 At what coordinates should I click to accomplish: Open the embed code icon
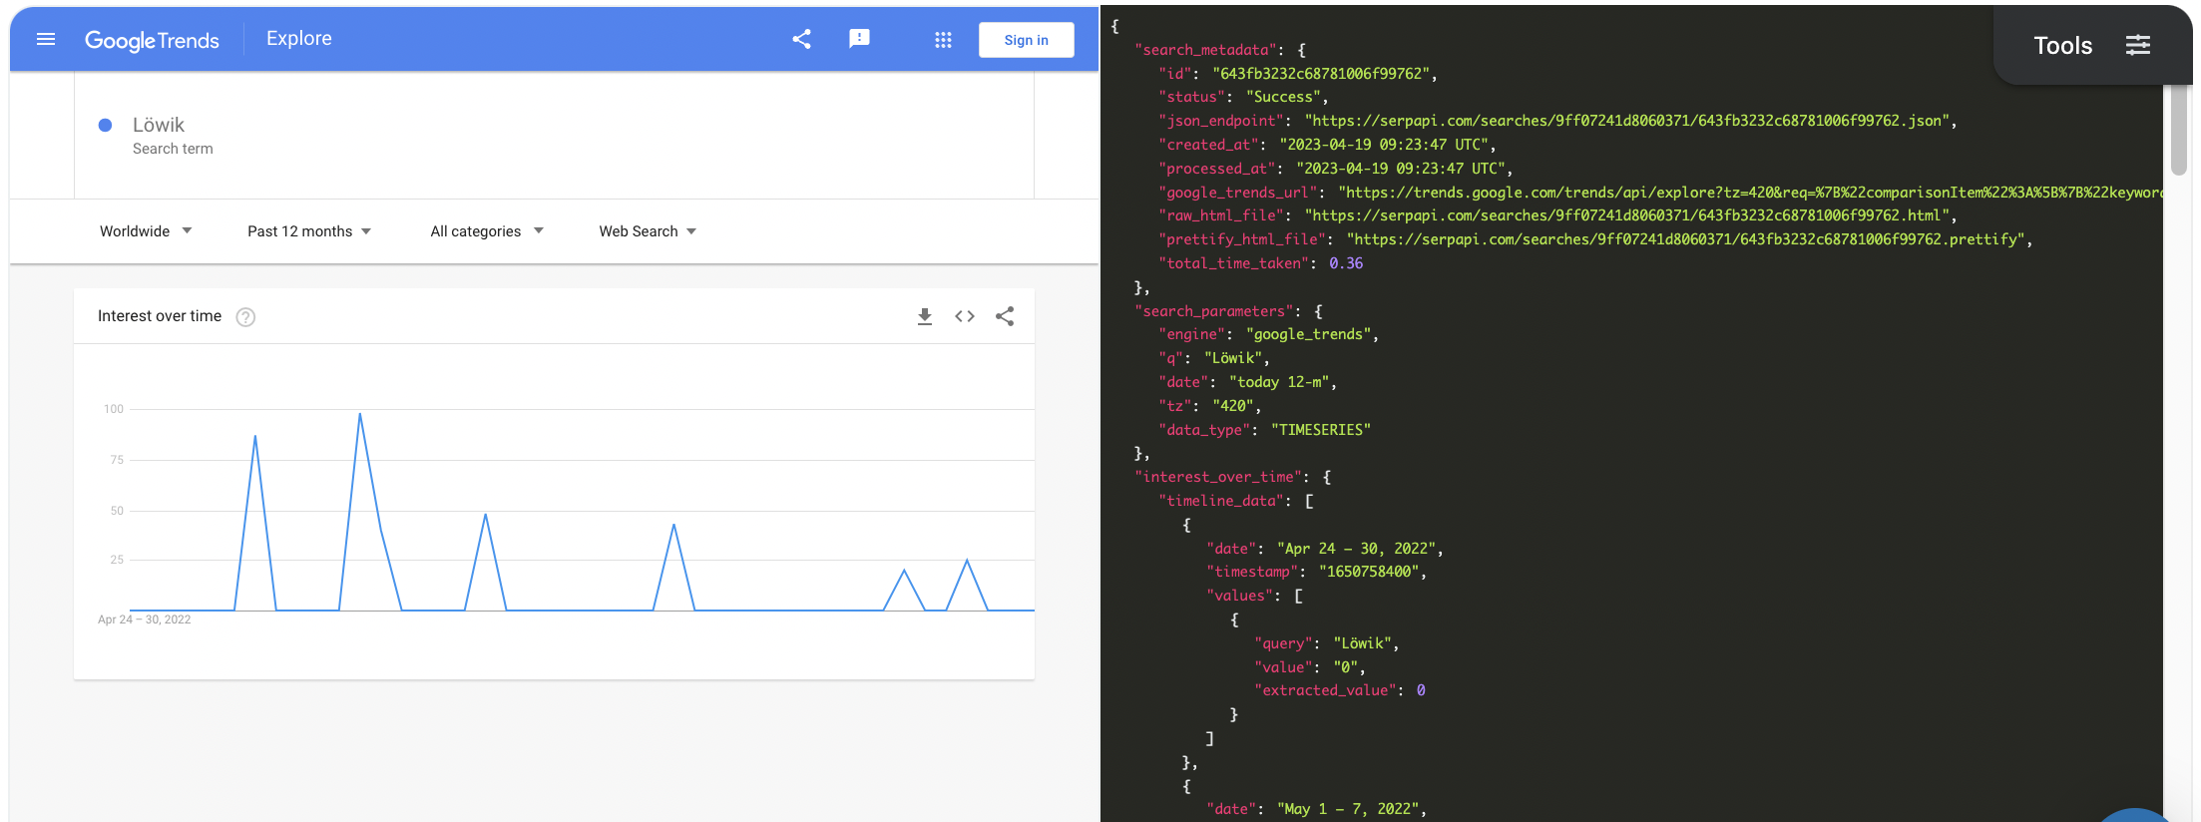965,316
